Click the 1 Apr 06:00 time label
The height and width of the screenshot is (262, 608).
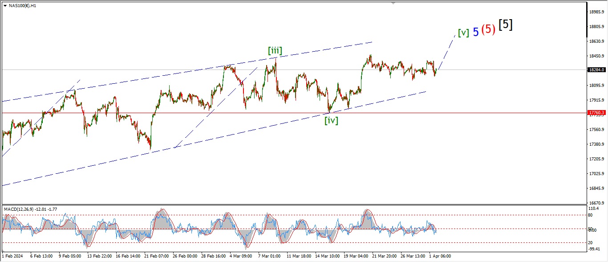tap(440, 256)
